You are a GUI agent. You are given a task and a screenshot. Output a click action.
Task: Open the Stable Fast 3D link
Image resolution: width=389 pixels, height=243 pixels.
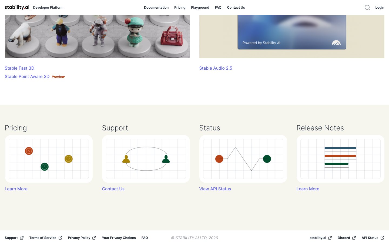point(19,68)
